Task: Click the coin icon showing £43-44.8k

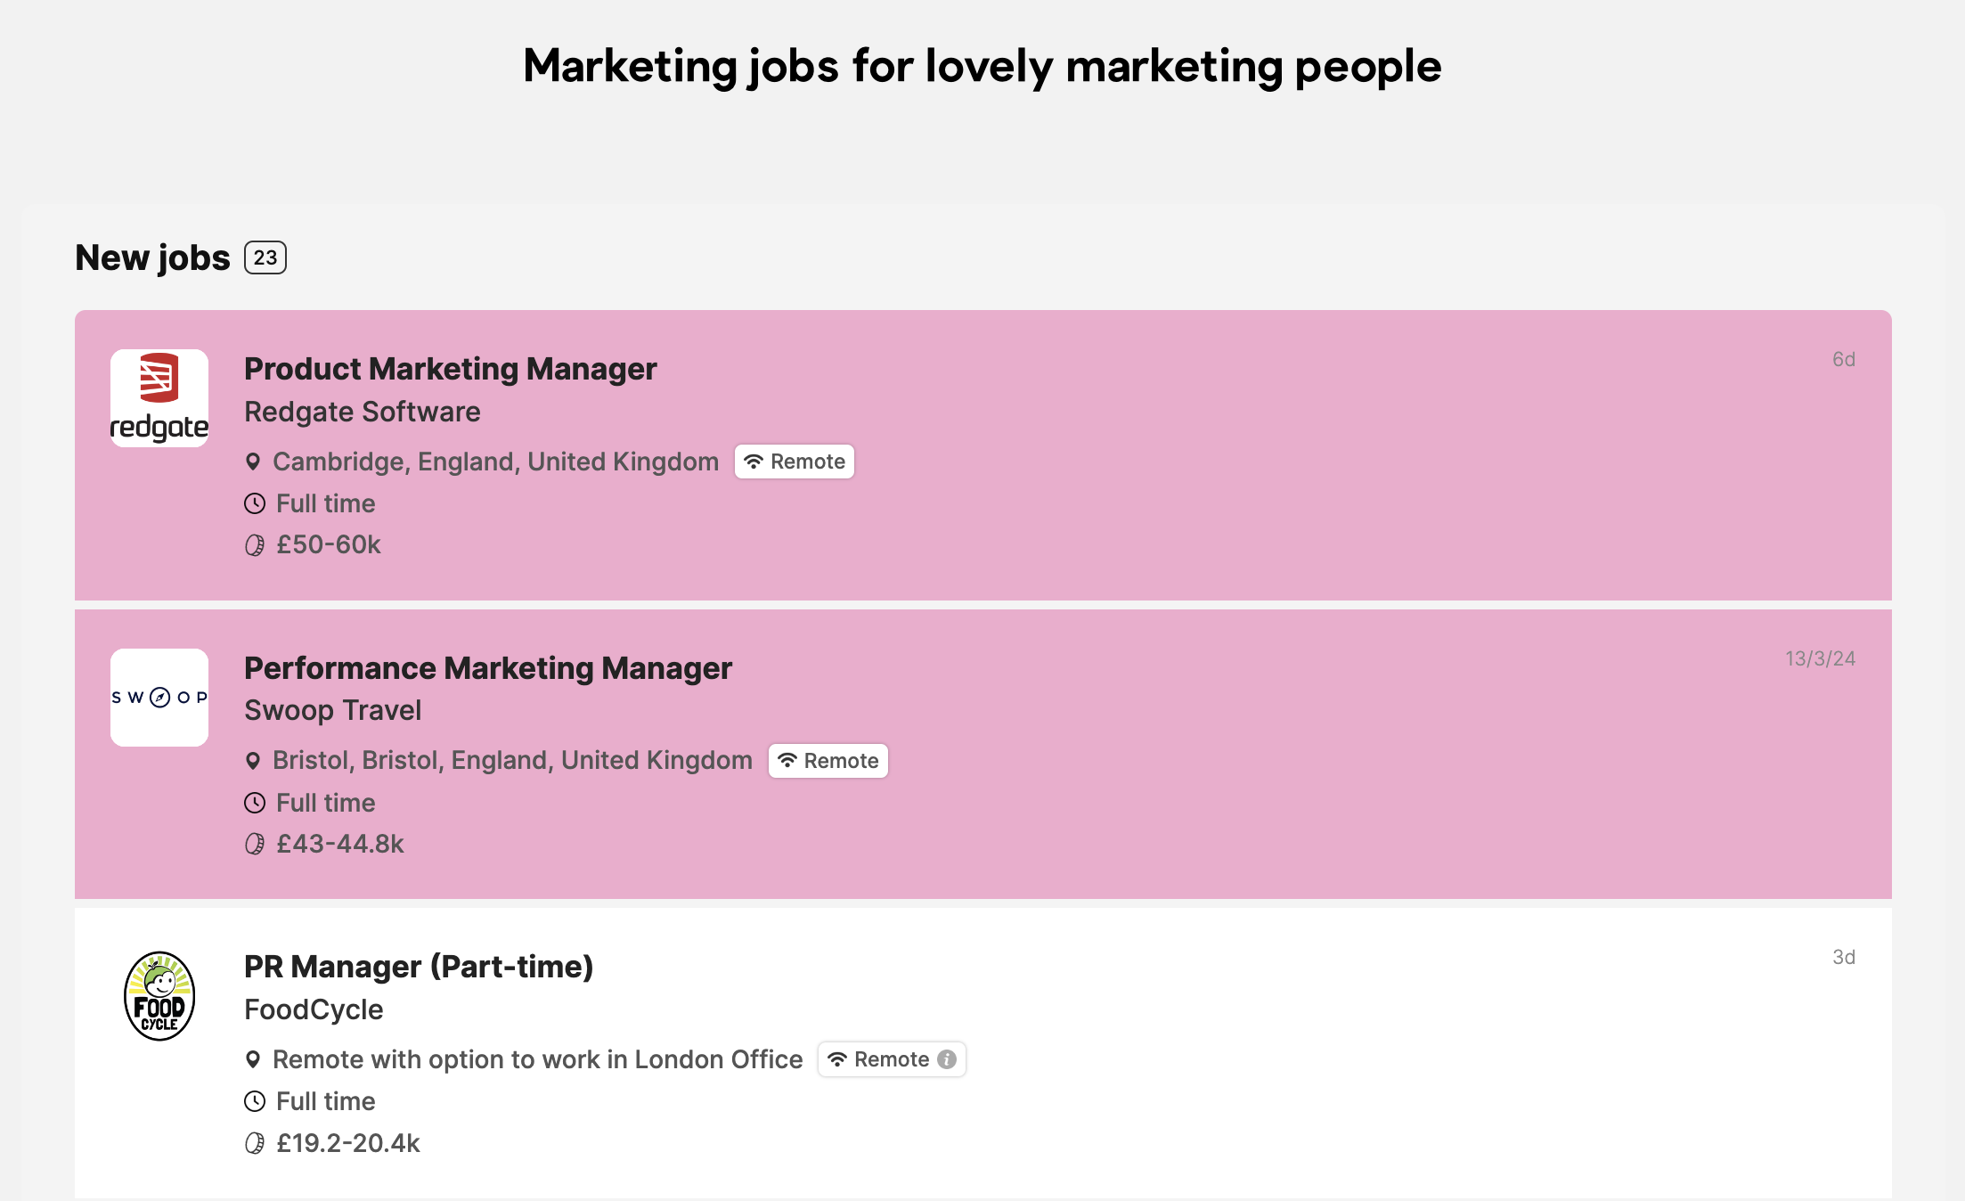Action: tap(254, 844)
